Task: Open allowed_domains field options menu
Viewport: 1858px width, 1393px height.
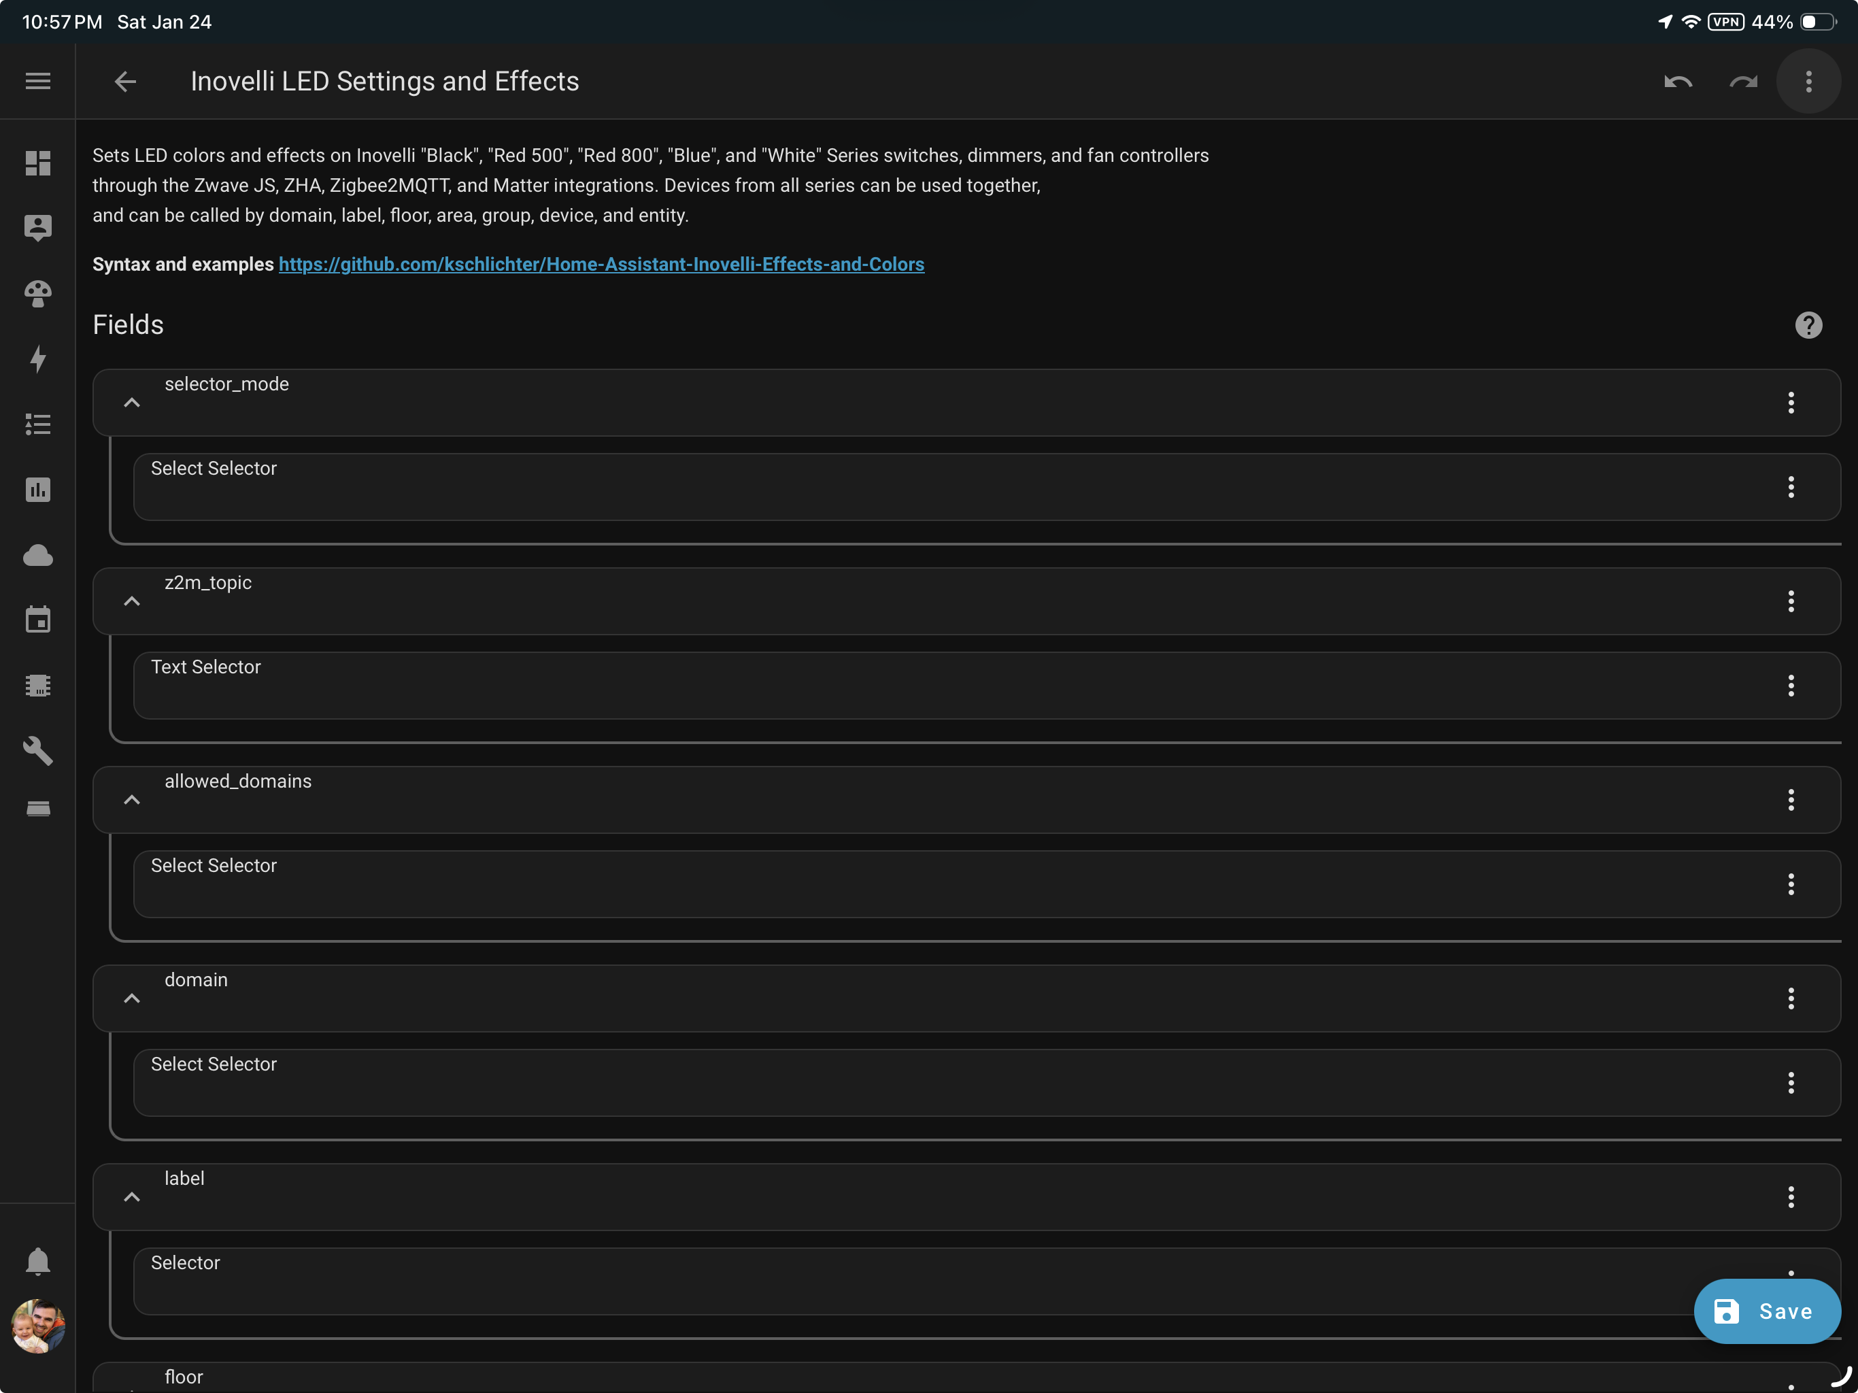Action: pyautogui.click(x=1791, y=800)
